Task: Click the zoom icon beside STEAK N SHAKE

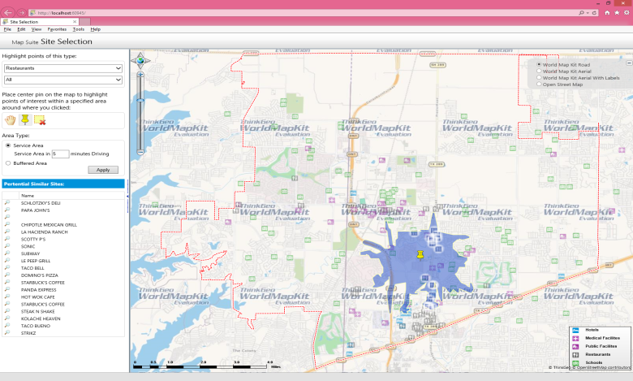Action: (x=7, y=311)
